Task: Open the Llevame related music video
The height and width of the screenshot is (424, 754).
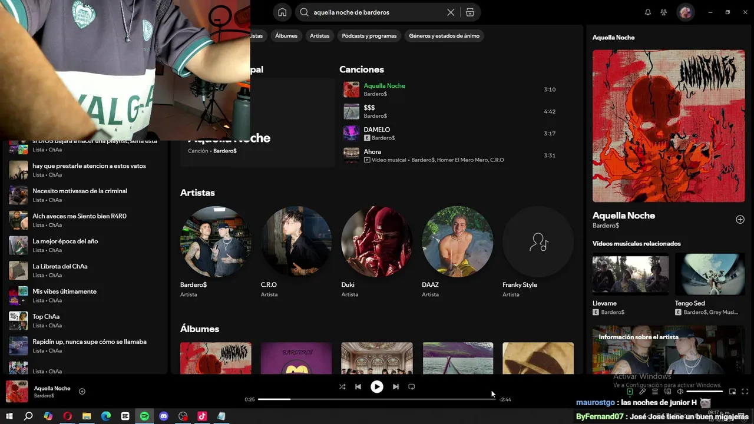Action: pyautogui.click(x=630, y=284)
